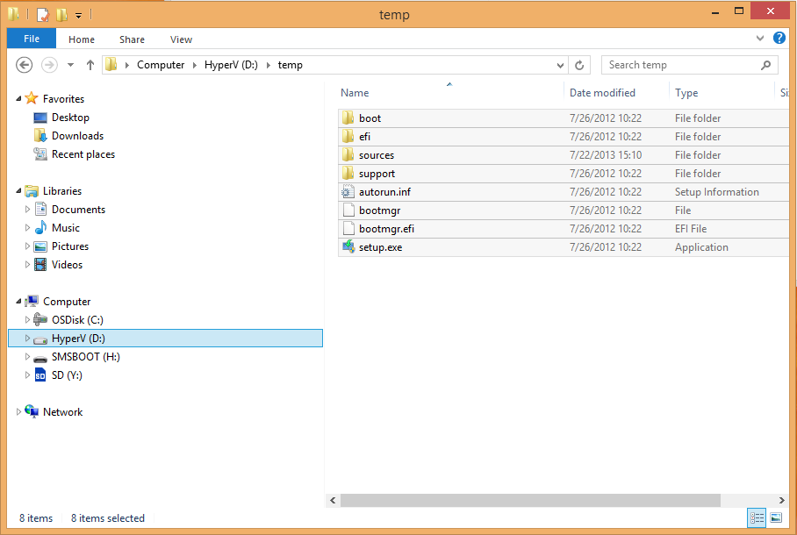Select the SD (Y:) card icon
Image resolution: width=797 pixels, height=535 pixels.
click(40, 375)
